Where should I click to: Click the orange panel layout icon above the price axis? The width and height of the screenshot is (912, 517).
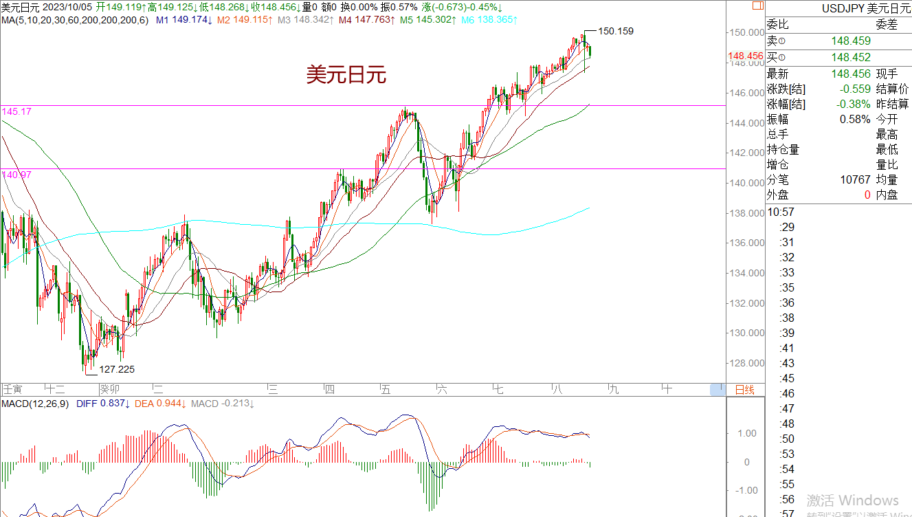757,4
